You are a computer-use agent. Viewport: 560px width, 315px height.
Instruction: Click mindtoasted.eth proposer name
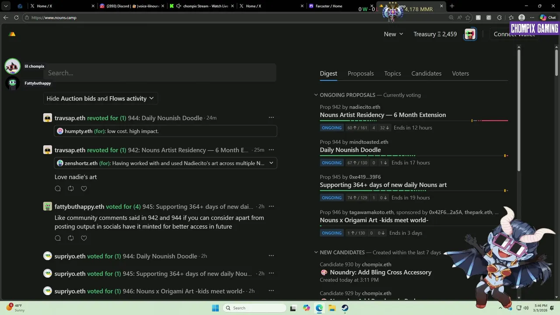click(x=368, y=142)
